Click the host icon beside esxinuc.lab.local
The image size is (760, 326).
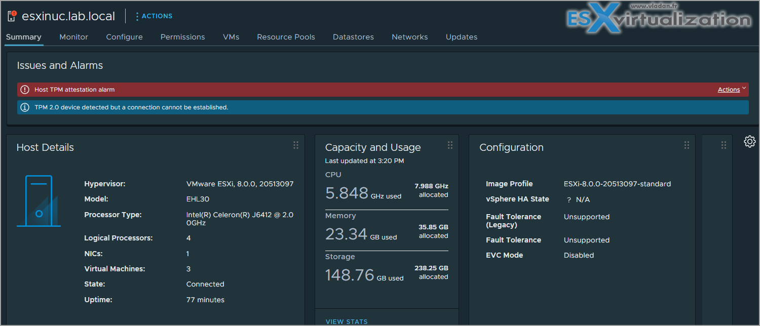click(12, 16)
